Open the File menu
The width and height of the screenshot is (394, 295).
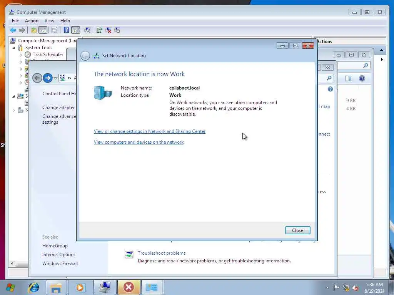pyautogui.click(x=15, y=21)
